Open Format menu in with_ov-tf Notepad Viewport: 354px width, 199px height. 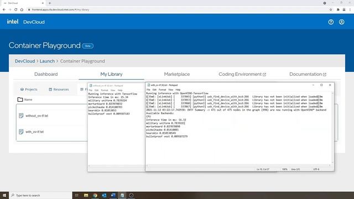[162, 90]
